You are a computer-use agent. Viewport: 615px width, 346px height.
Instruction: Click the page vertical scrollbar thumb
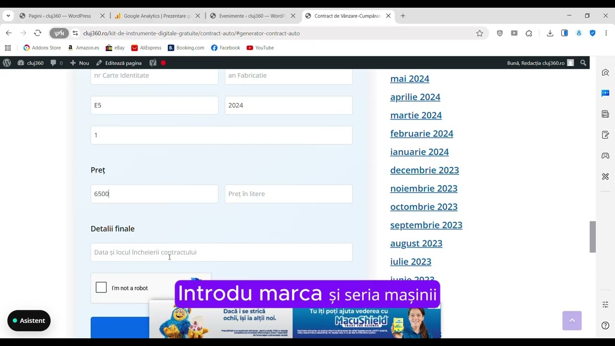(593, 236)
